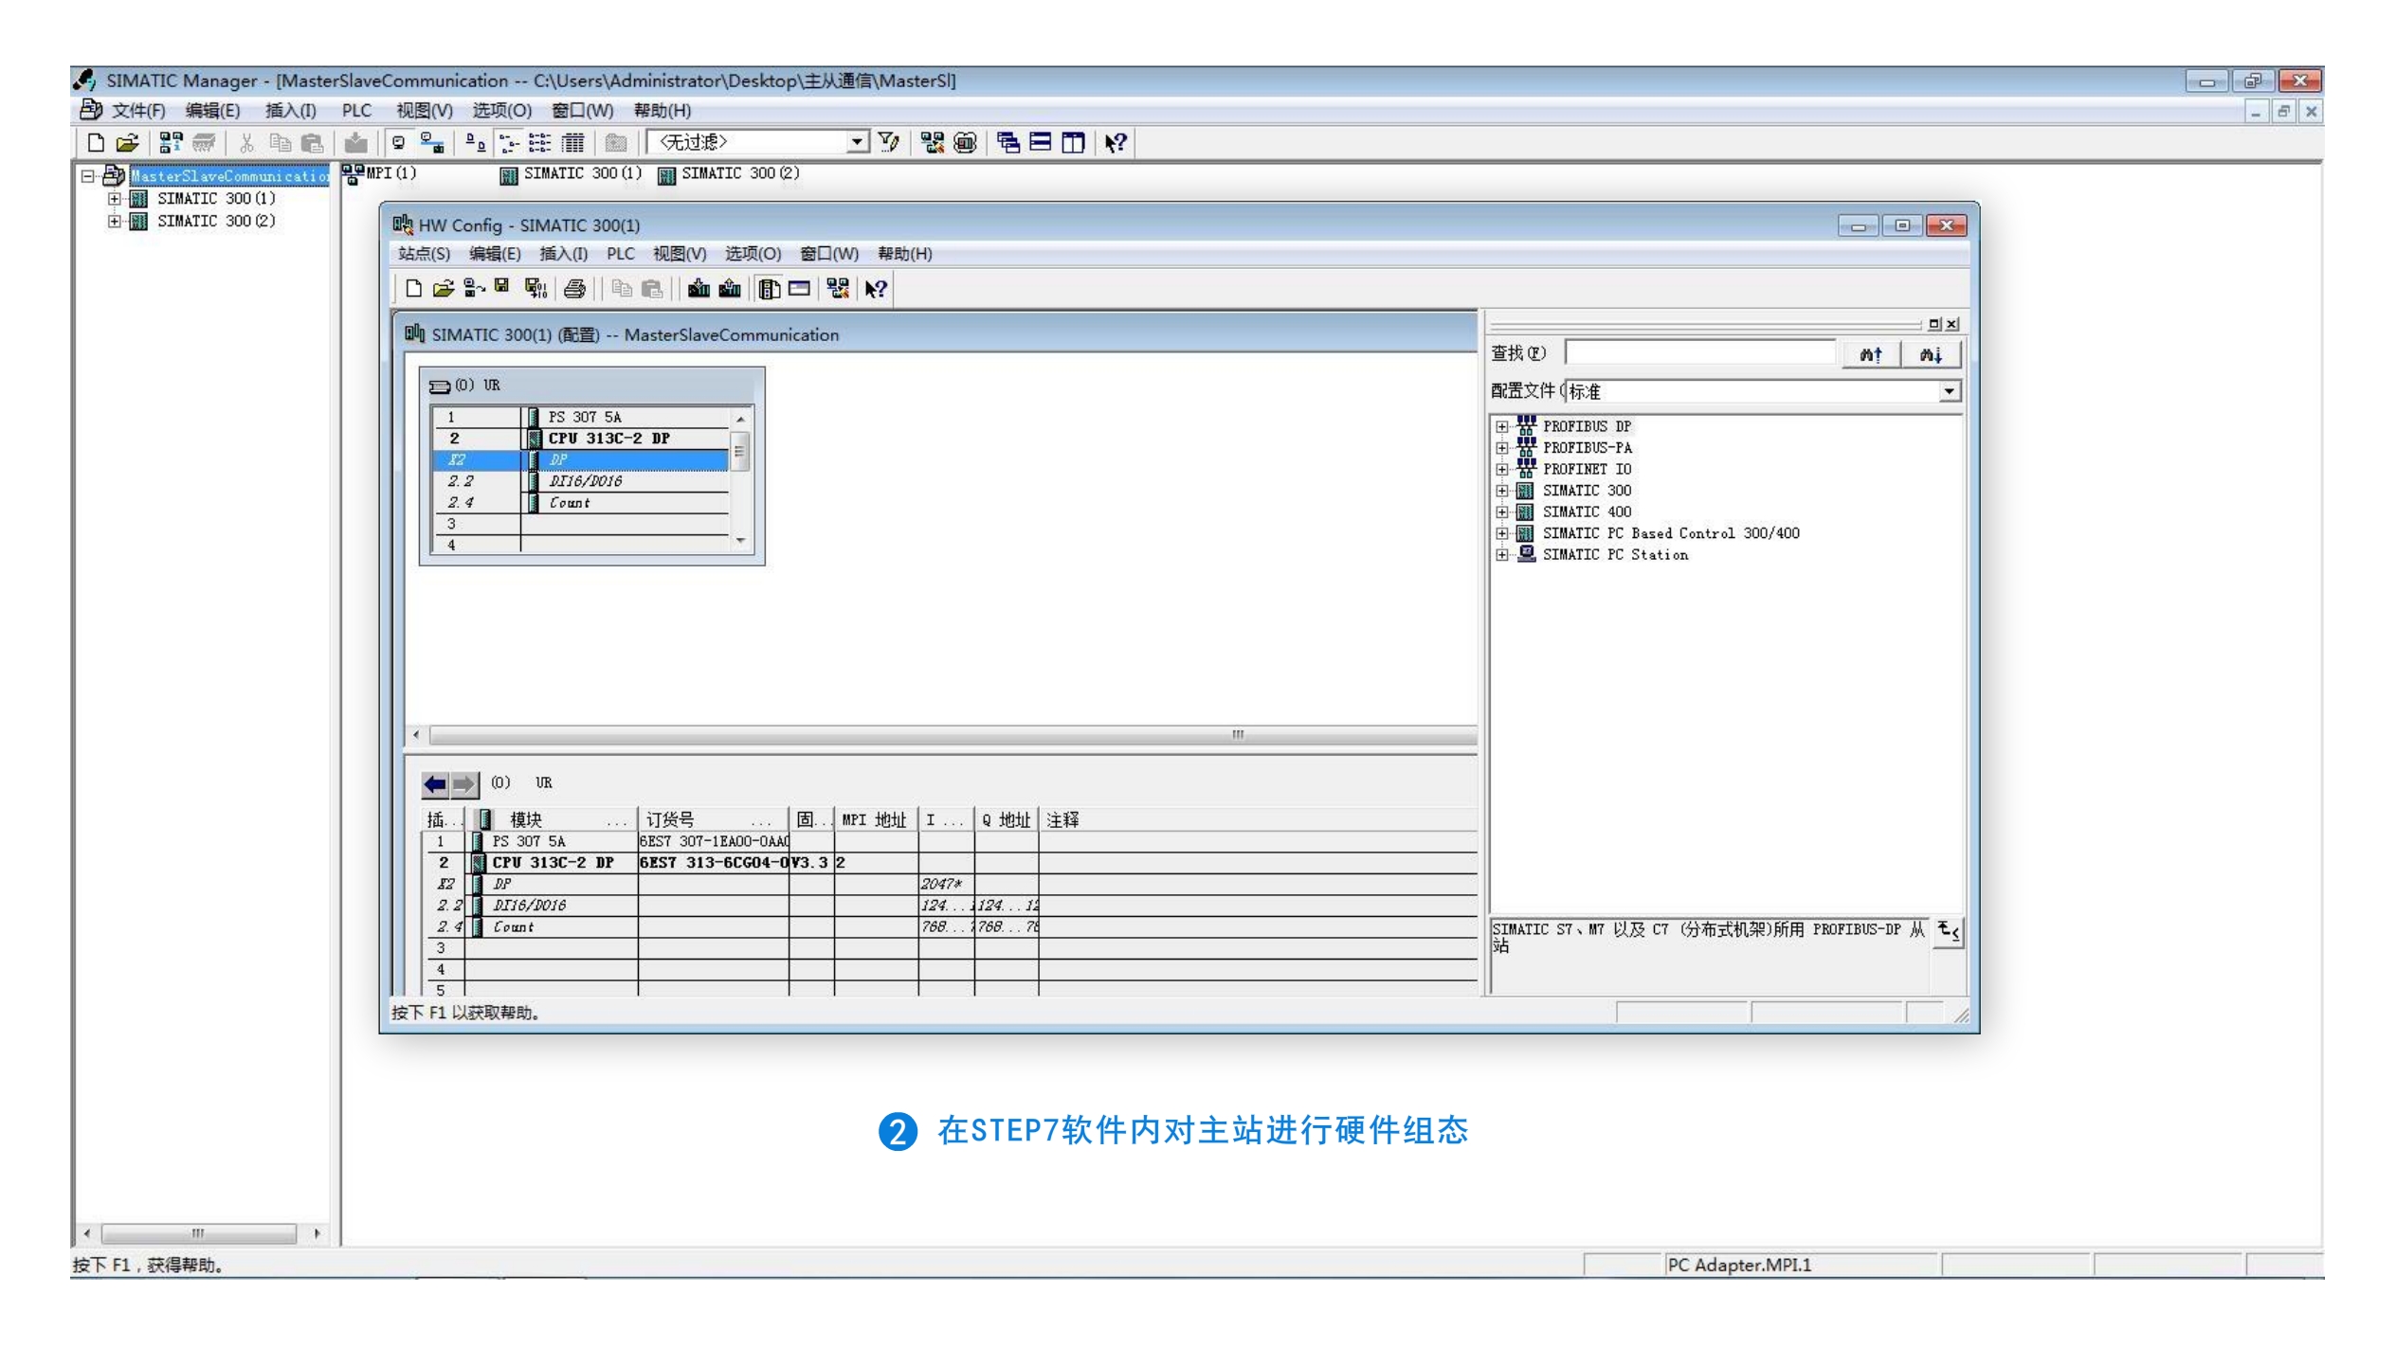Click New Project icon in SIMATIC Manager toolbar
Image resolution: width=2396 pixels, height=1347 pixels.
coord(96,143)
